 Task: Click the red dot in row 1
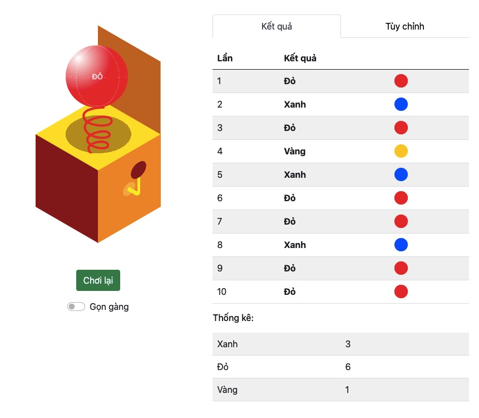(401, 81)
